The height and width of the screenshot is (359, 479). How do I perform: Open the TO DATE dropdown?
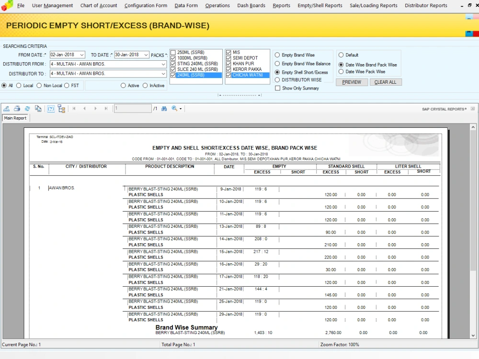[x=146, y=55]
